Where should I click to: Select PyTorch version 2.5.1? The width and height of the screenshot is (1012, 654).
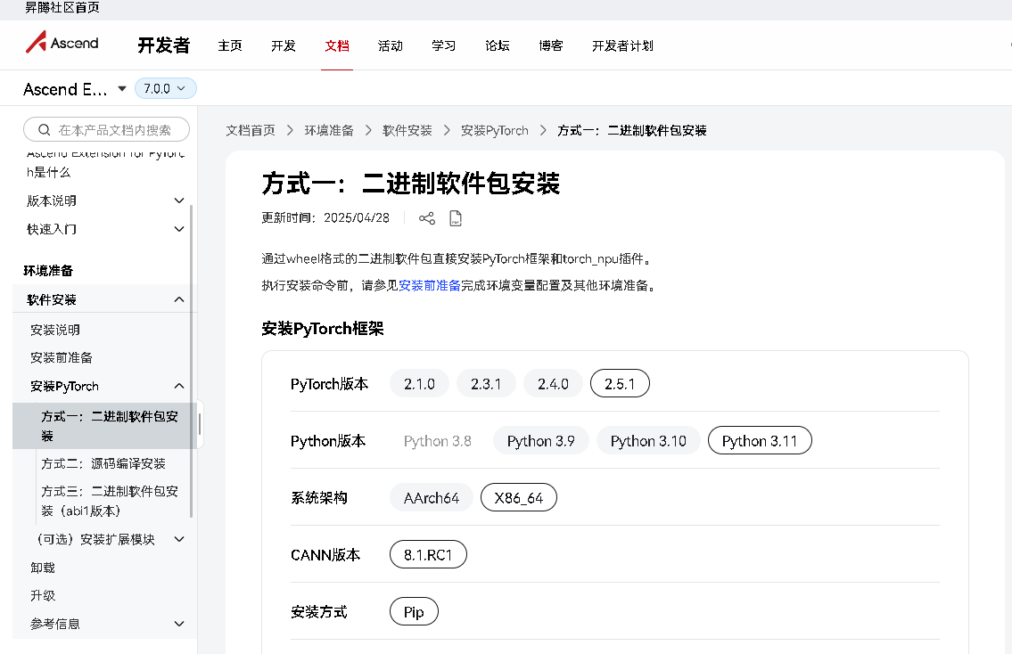pyautogui.click(x=620, y=384)
